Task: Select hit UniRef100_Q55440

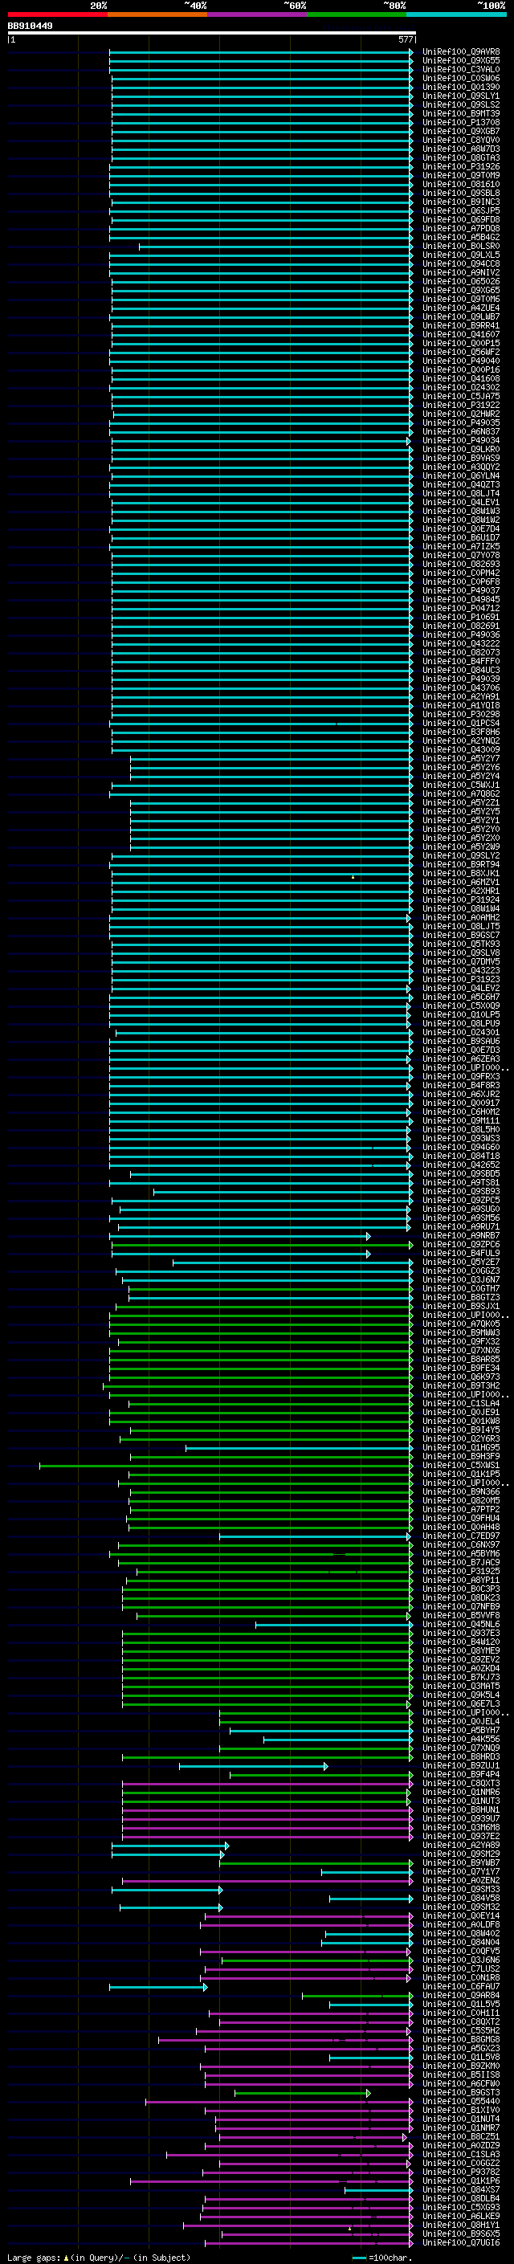Action: [x=461, y=2102]
